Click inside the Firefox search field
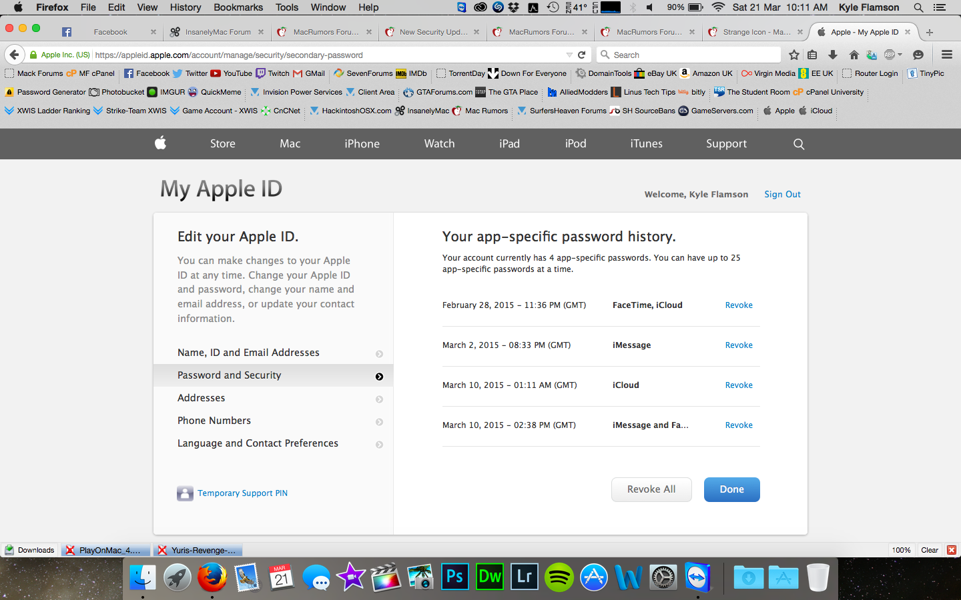This screenshot has height=600, width=961. pos(688,55)
